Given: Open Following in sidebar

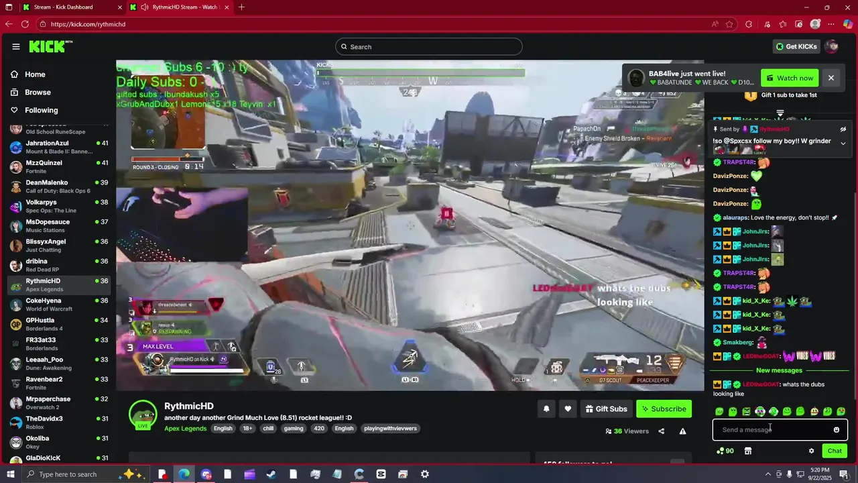Looking at the screenshot, I should click(x=42, y=110).
